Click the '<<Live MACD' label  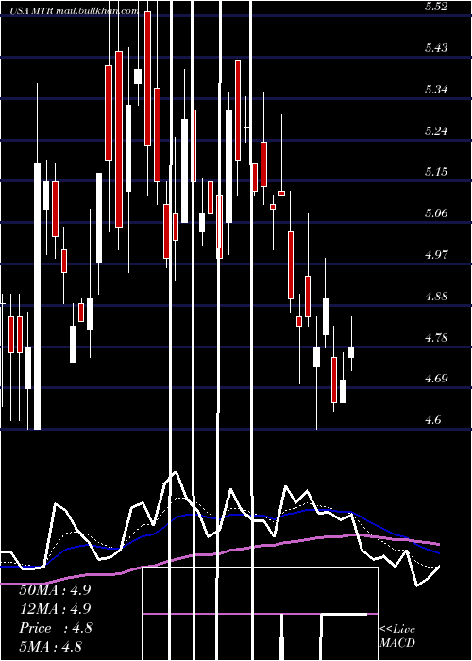coord(397,636)
